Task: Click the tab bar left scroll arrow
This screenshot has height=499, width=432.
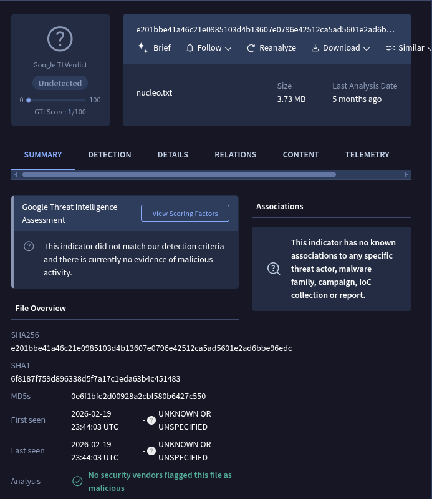Action: pos(16,174)
